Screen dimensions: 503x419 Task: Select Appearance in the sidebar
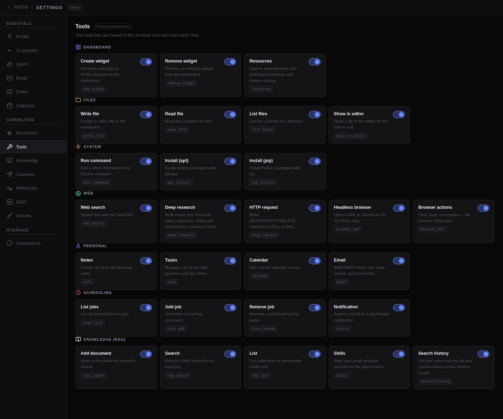click(34, 243)
